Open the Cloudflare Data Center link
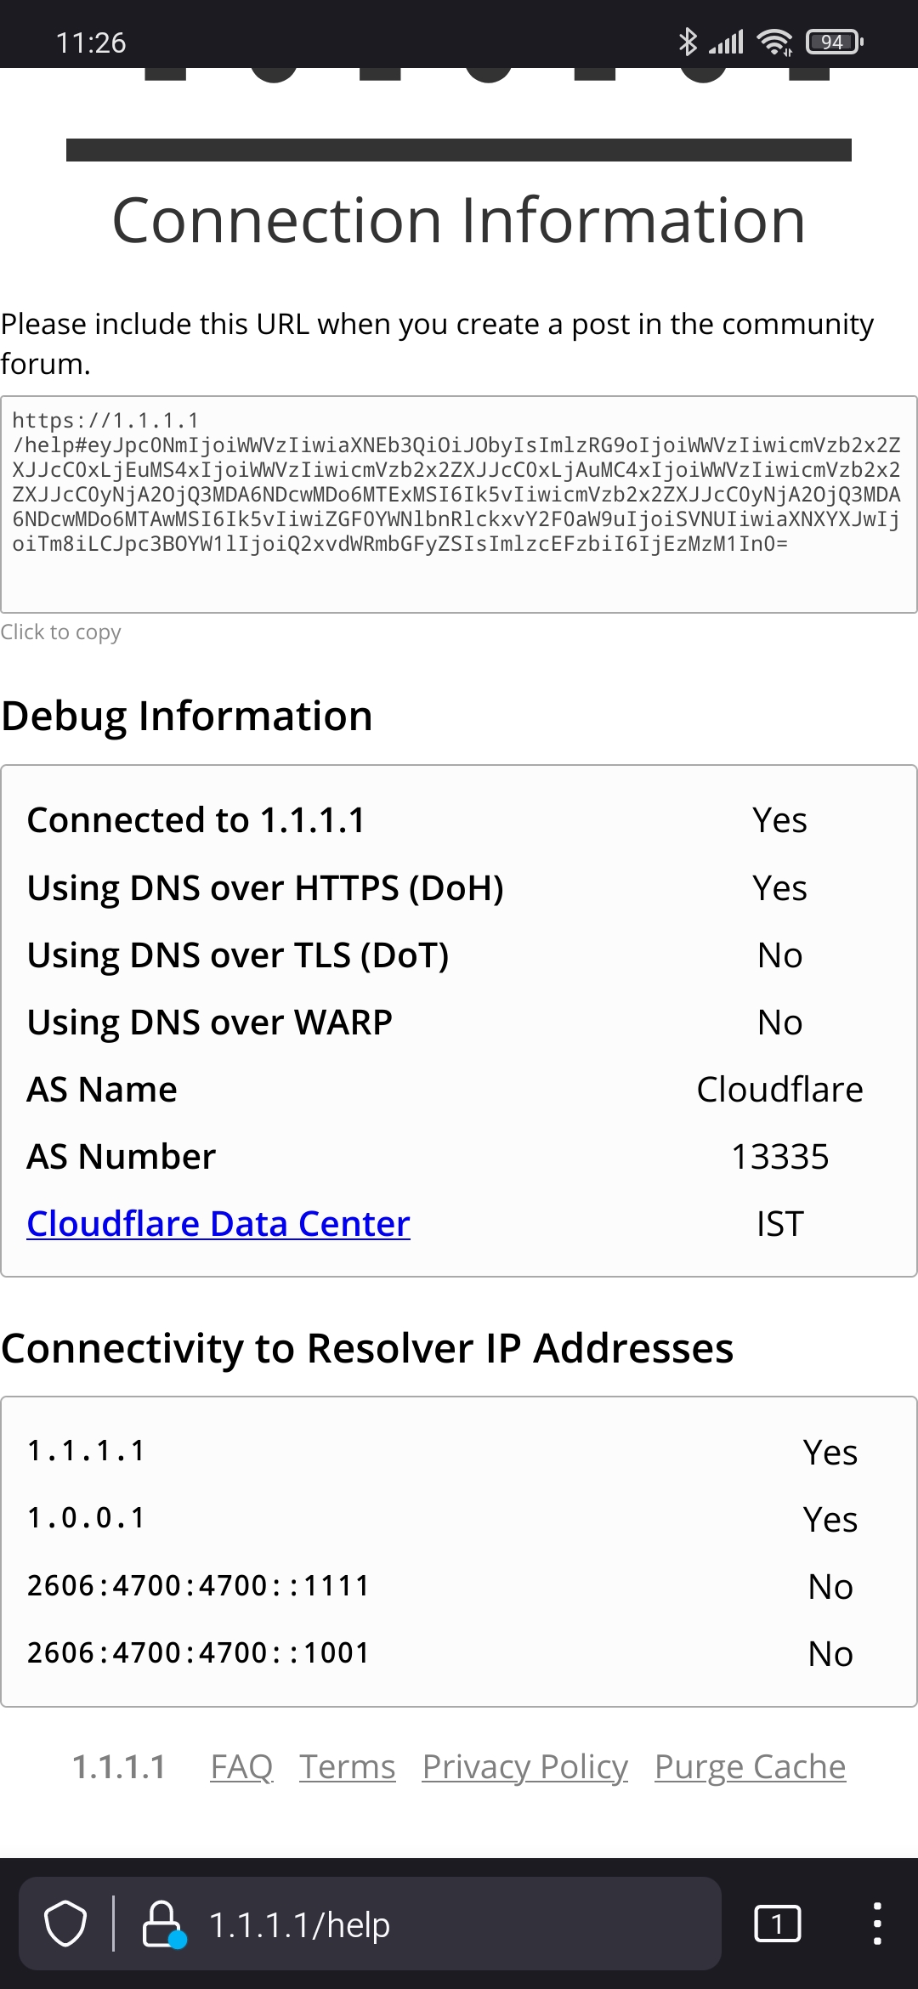Screen dimensions: 918x1989 (x=218, y=1224)
